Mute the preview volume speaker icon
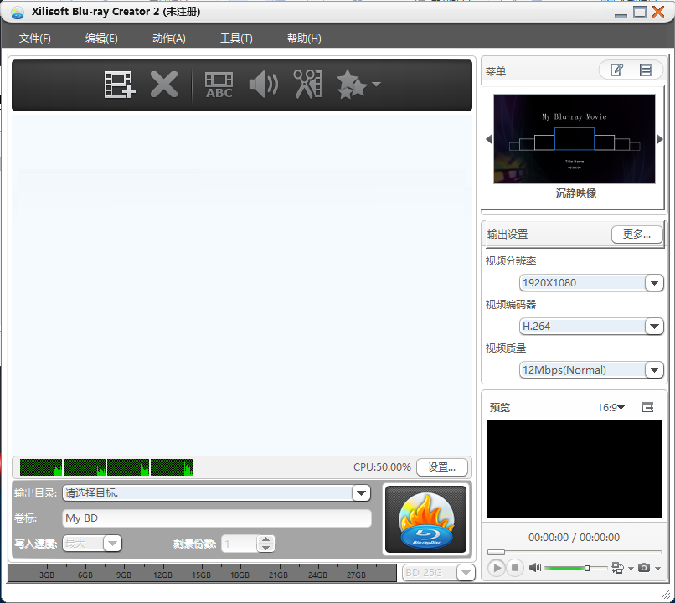Screen dimensions: 675x603 (x=535, y=568)
